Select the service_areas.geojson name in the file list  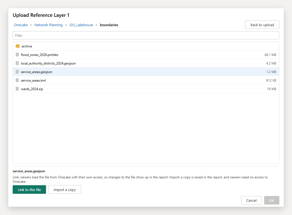click(36, 72)
